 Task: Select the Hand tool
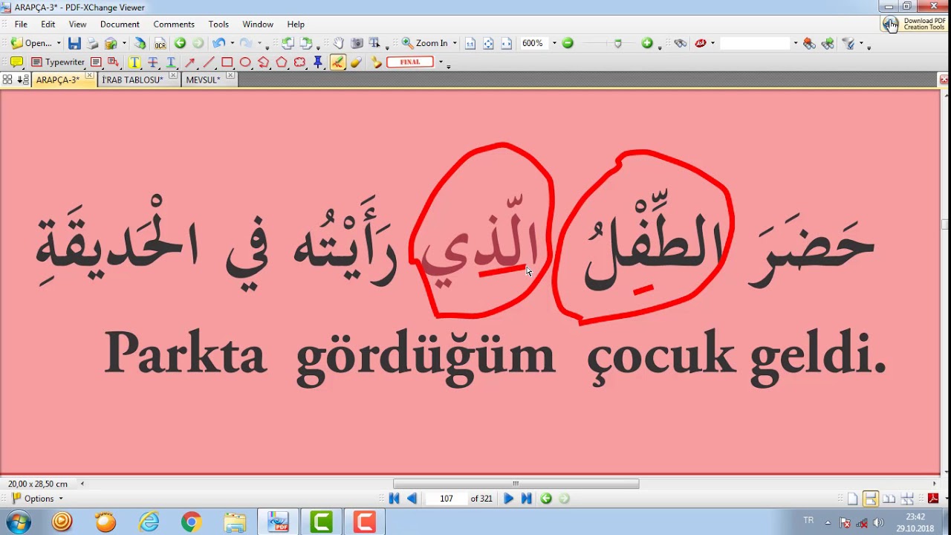(338, 43)
